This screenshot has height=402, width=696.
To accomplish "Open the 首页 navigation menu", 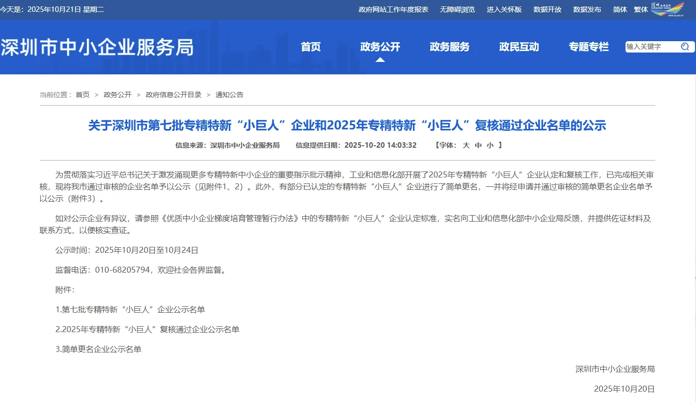I will pos(311,47).
